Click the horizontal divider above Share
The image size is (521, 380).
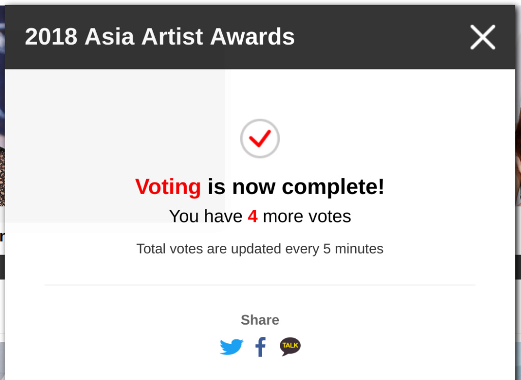260,285
